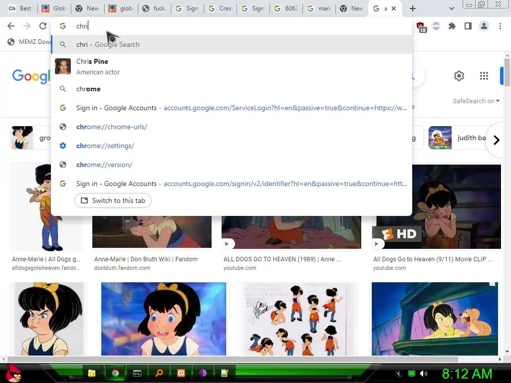The image size is (511, 383).
Task: Go back to the previous page
Action: [11, 26]
